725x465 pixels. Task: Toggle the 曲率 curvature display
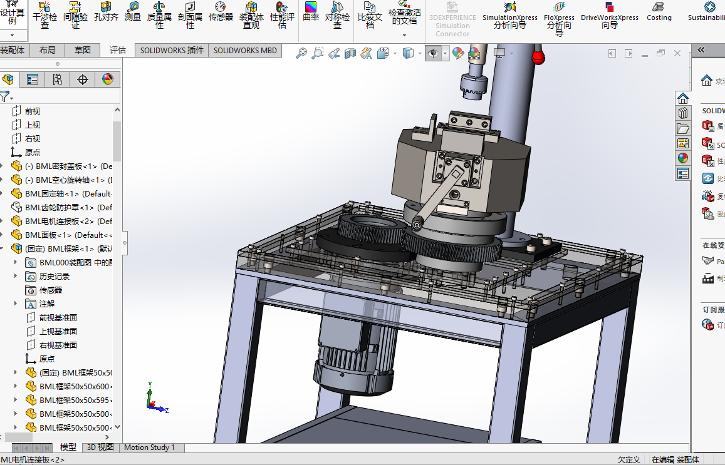[311, 13]
